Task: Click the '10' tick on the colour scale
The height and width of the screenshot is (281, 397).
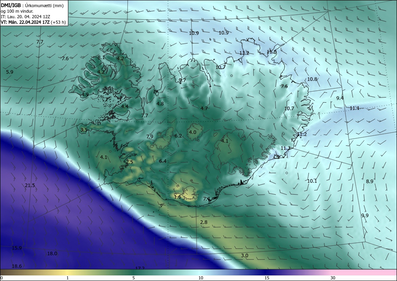Action: (200, 278)
